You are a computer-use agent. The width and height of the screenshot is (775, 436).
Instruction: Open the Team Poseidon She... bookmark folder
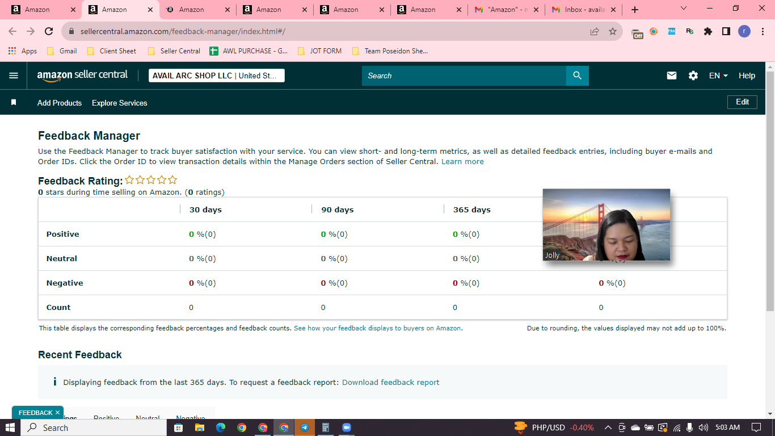390,51
